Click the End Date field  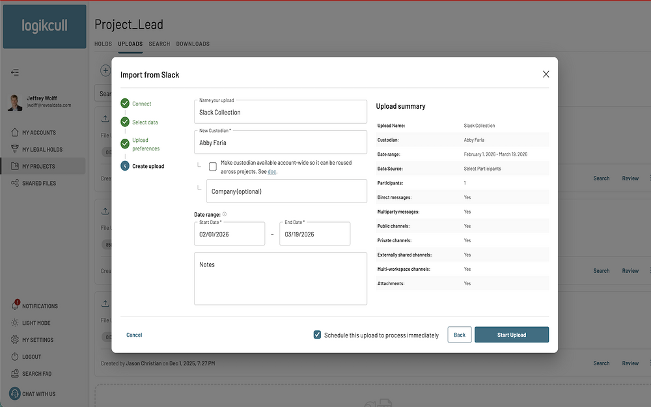coord(314,233)
